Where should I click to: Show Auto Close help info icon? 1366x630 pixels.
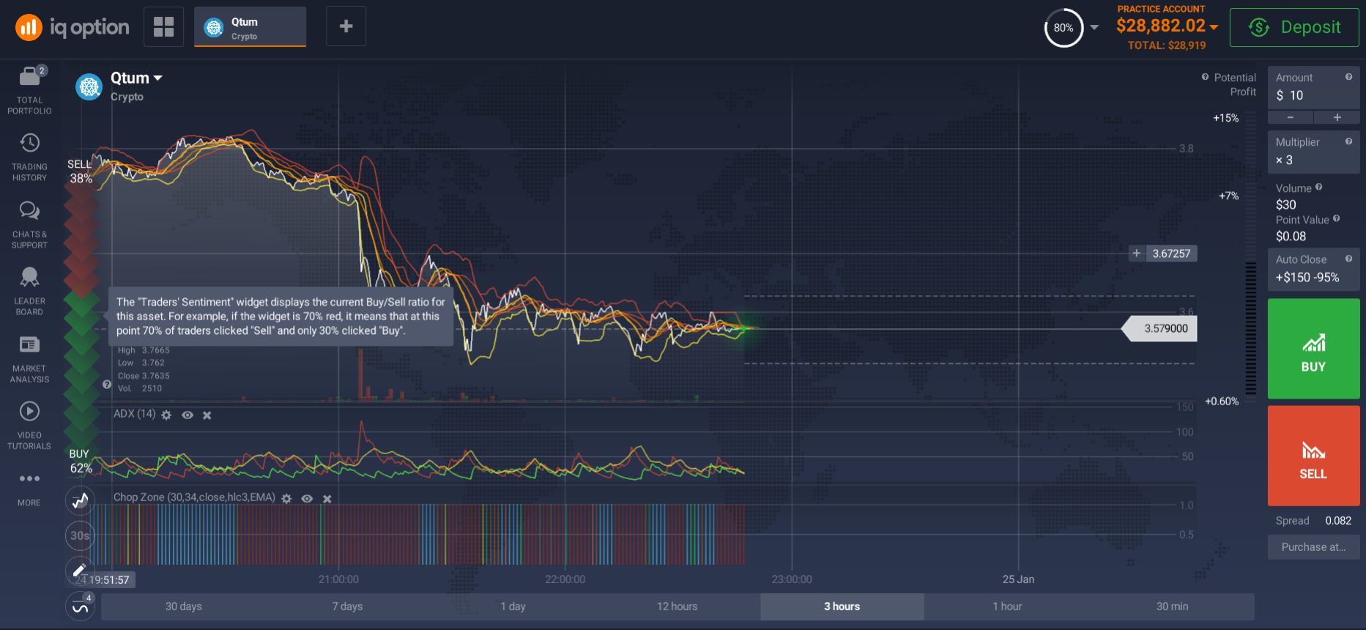tap(1348, 259)
